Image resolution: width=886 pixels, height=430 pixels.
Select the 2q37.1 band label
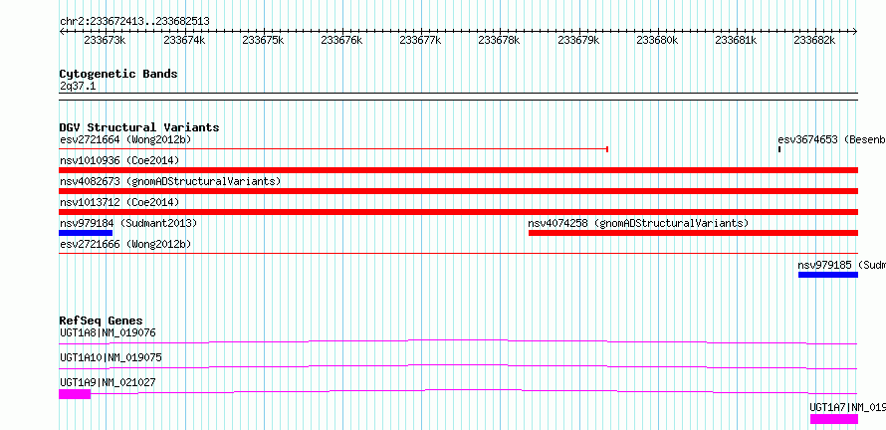[78, 87]
